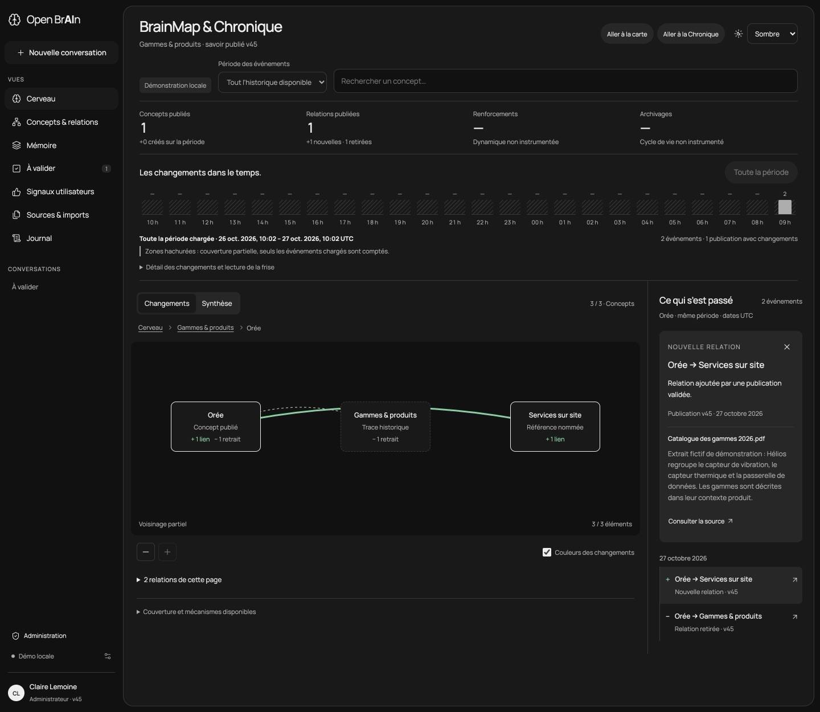Open the Mémoire view
This screenshot has width=820, height=712.
pyautogui.click(x=61, y=145)
